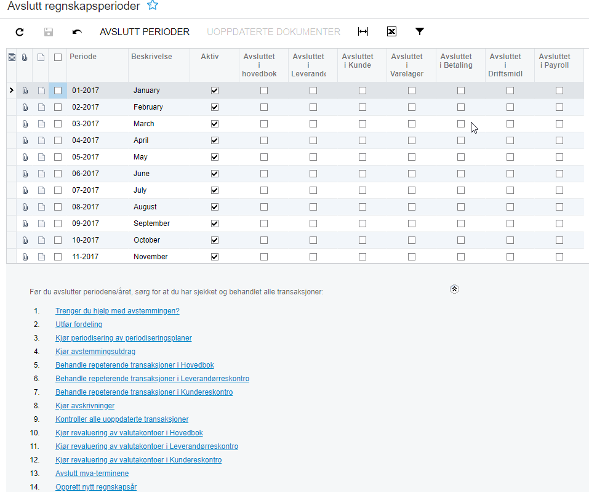Open link Trenger du hjelp med avstemmingen?
This screenshot has width=589, height=492.
coord(118,311)
